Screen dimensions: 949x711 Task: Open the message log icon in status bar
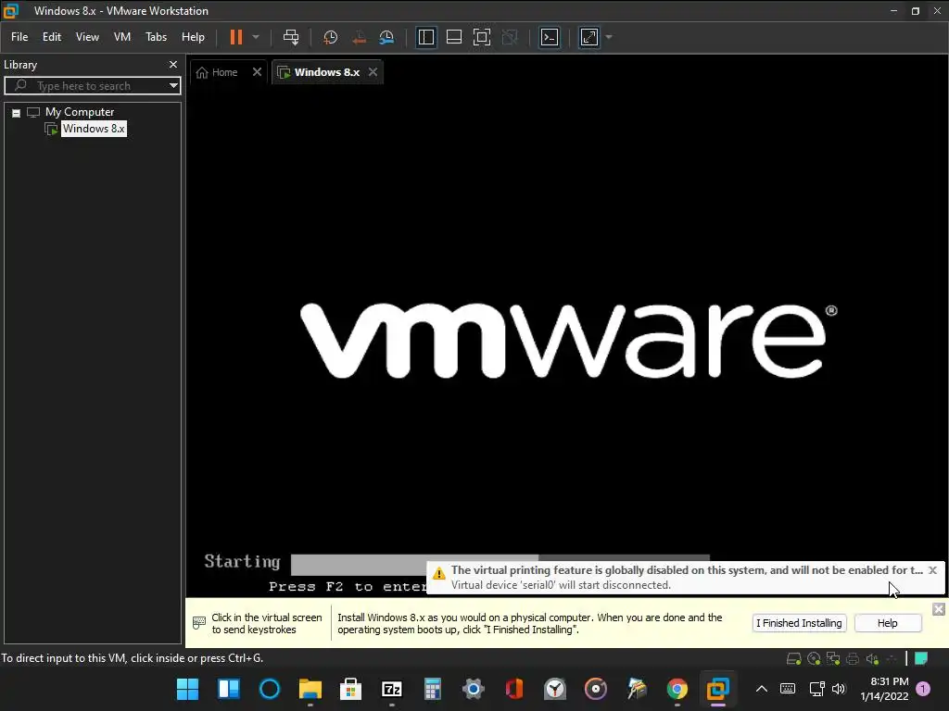(x=921, y=659)
